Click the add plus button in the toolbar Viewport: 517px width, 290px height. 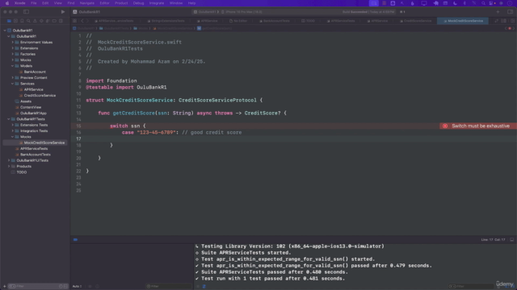coord(498,12)
